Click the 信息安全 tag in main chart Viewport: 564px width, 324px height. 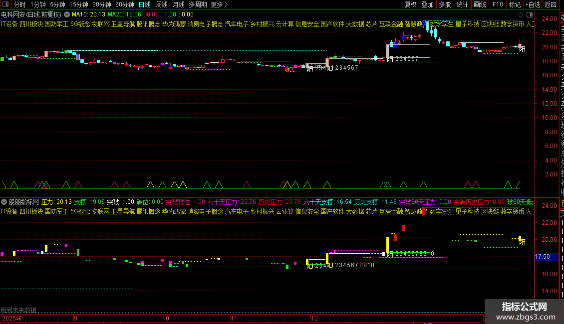(x=307, y=24)
